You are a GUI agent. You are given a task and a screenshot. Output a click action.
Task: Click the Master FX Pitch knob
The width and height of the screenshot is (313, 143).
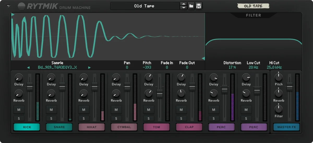(279, 77)
